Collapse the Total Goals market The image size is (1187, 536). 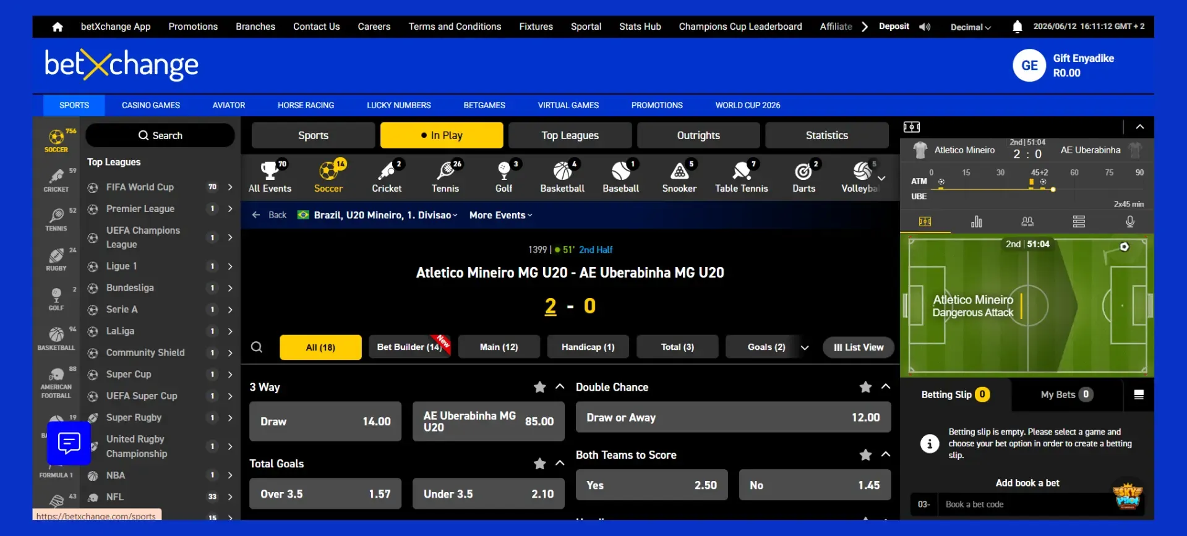(560, 463)
